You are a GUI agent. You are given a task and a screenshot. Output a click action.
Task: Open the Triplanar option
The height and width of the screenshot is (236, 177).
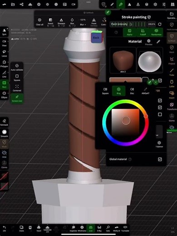tap(159, 144)
